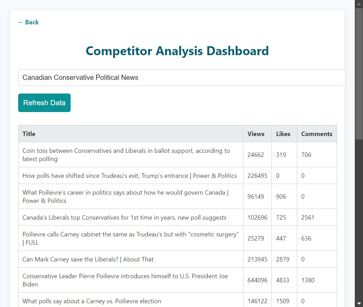Select 'Can Mark Carney save the Liberals?' title
The width and height of the screenshot is (363, 307).
(x=88, y=259)
